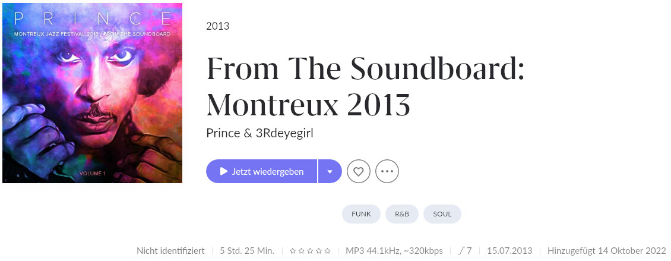The height and width of the screenshot is (261, 671).
Task: Add album to favorites with heart icon
Action: click(358, 171)
